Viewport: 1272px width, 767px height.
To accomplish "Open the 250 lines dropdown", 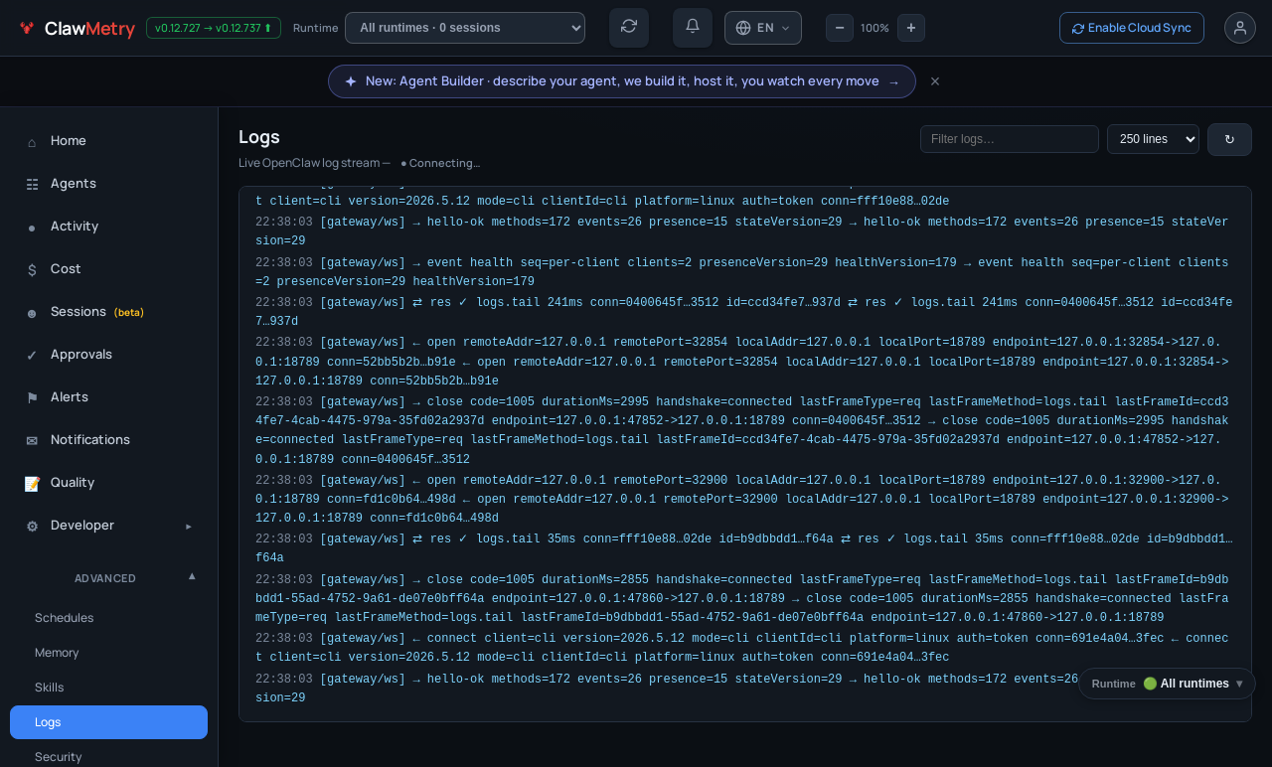I will point(1153,139).
